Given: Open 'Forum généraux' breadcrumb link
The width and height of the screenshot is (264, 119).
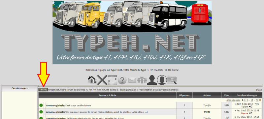Looking at the screenshot, I should pos(127,90).
